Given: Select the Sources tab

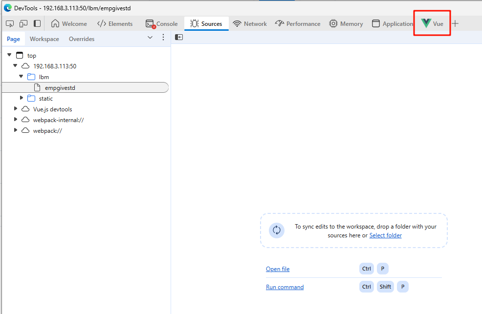Looking at the screenshot, I should point(206,23).
